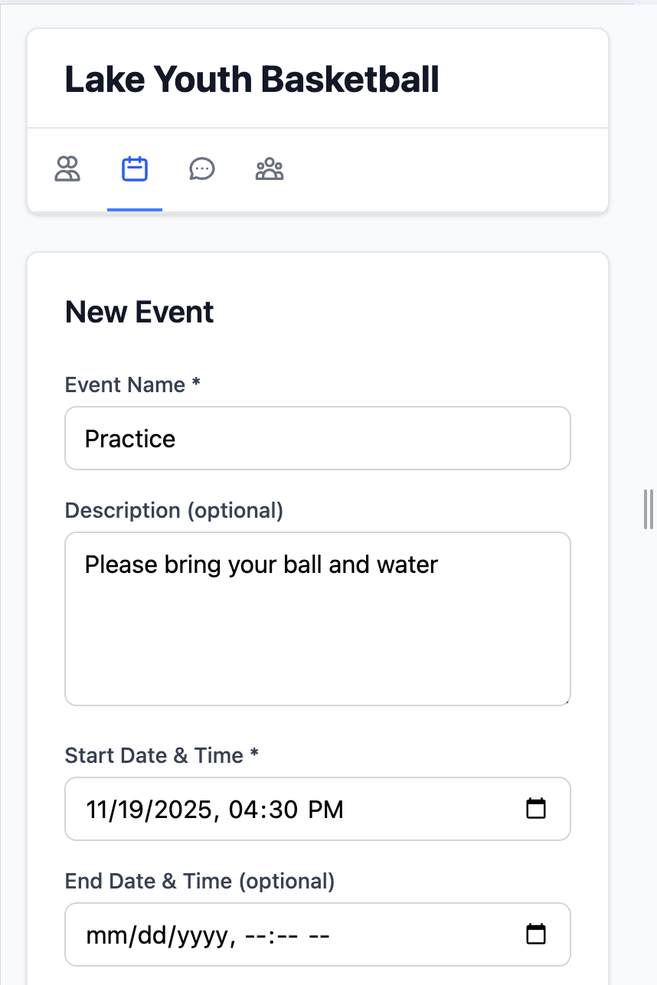This screenshot has width=657, height=985.
Task: Switch to the currently highlighted calendar tab
Action: pyautogui.click(x=135, y=169)
